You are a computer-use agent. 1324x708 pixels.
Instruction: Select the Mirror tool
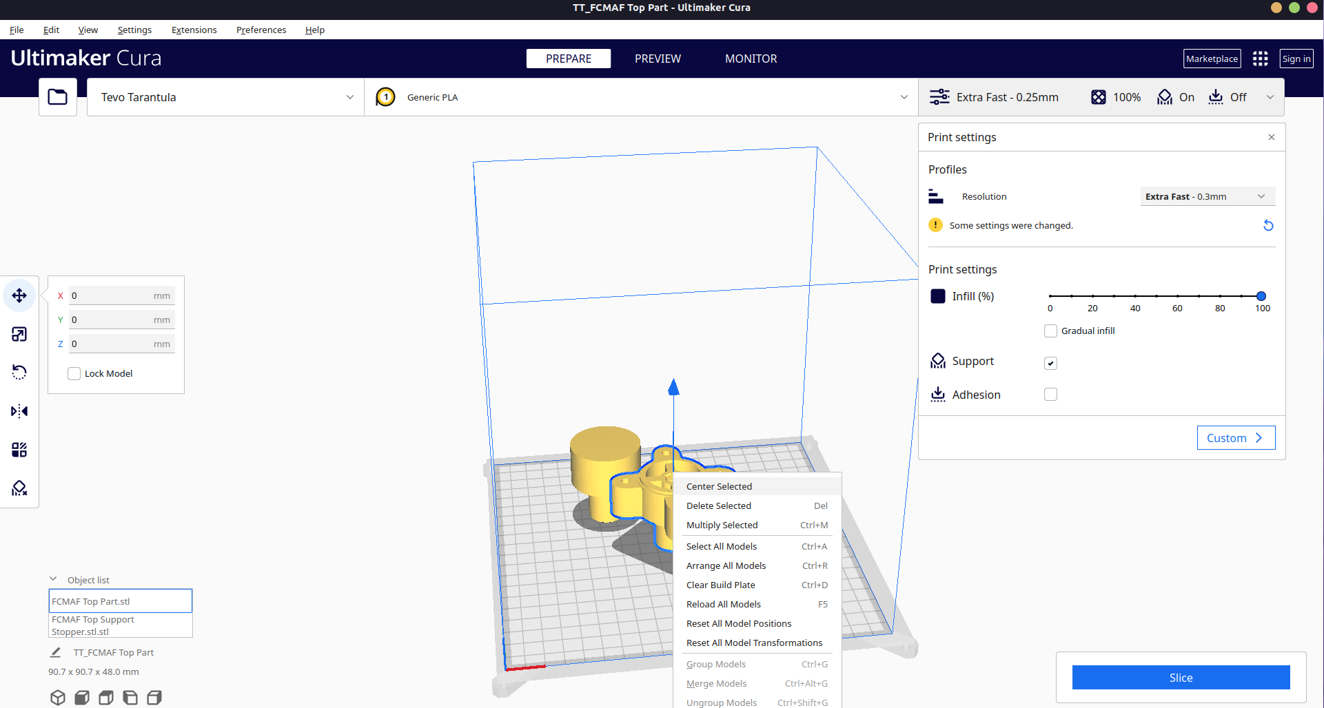[19, 411]
